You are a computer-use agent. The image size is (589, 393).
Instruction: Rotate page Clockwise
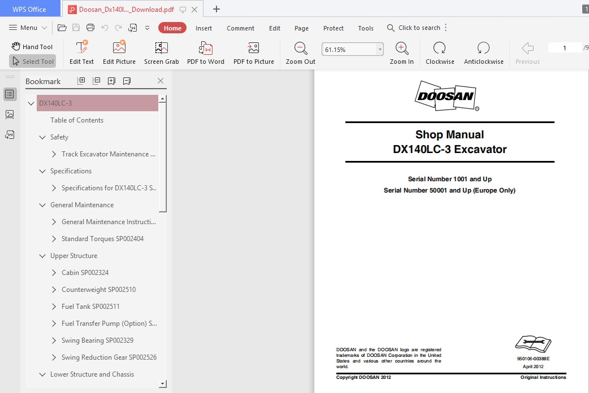click(440, 53)
